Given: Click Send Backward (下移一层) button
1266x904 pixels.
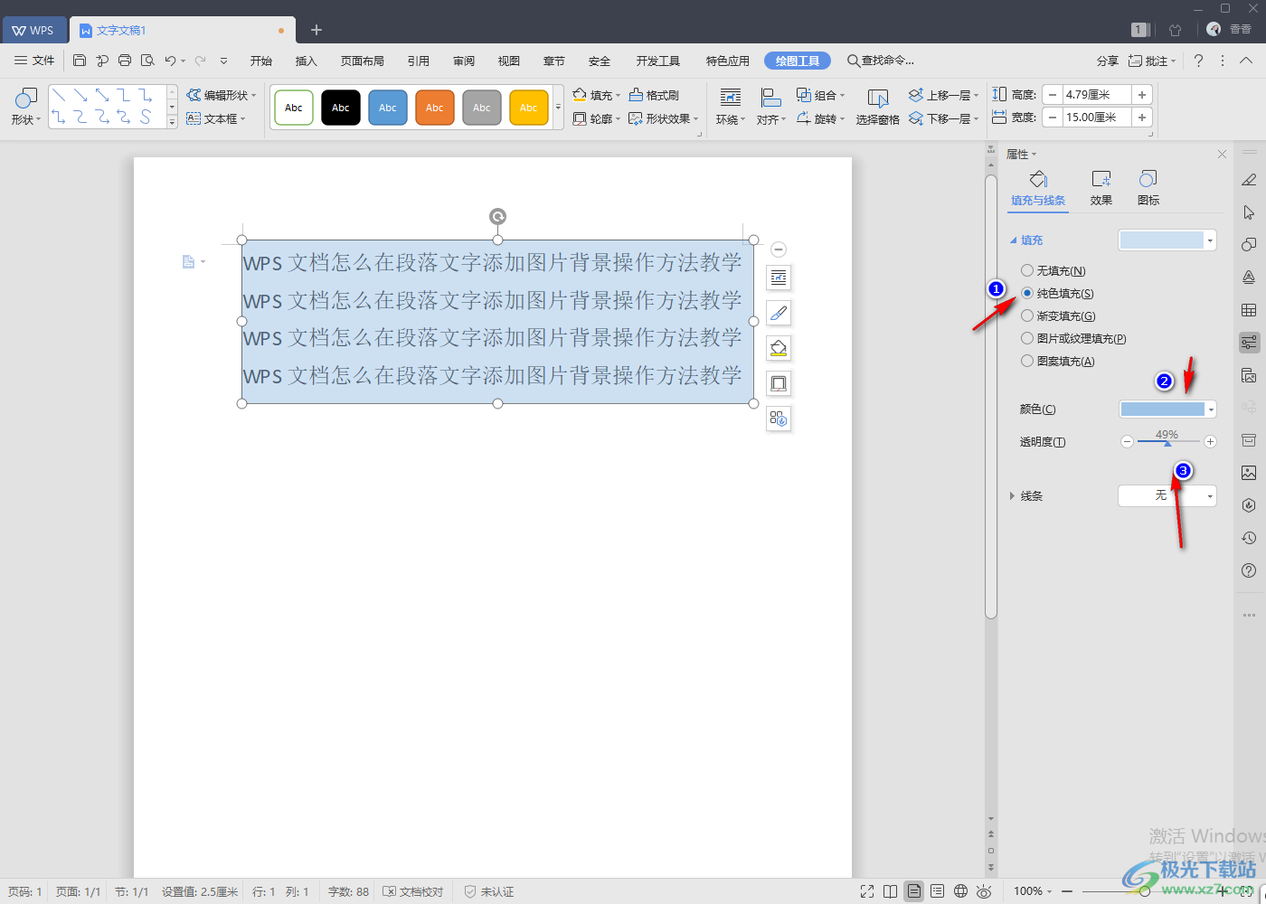Looking at the screenshot, I should pyautogui.click(x=943, y=118).
